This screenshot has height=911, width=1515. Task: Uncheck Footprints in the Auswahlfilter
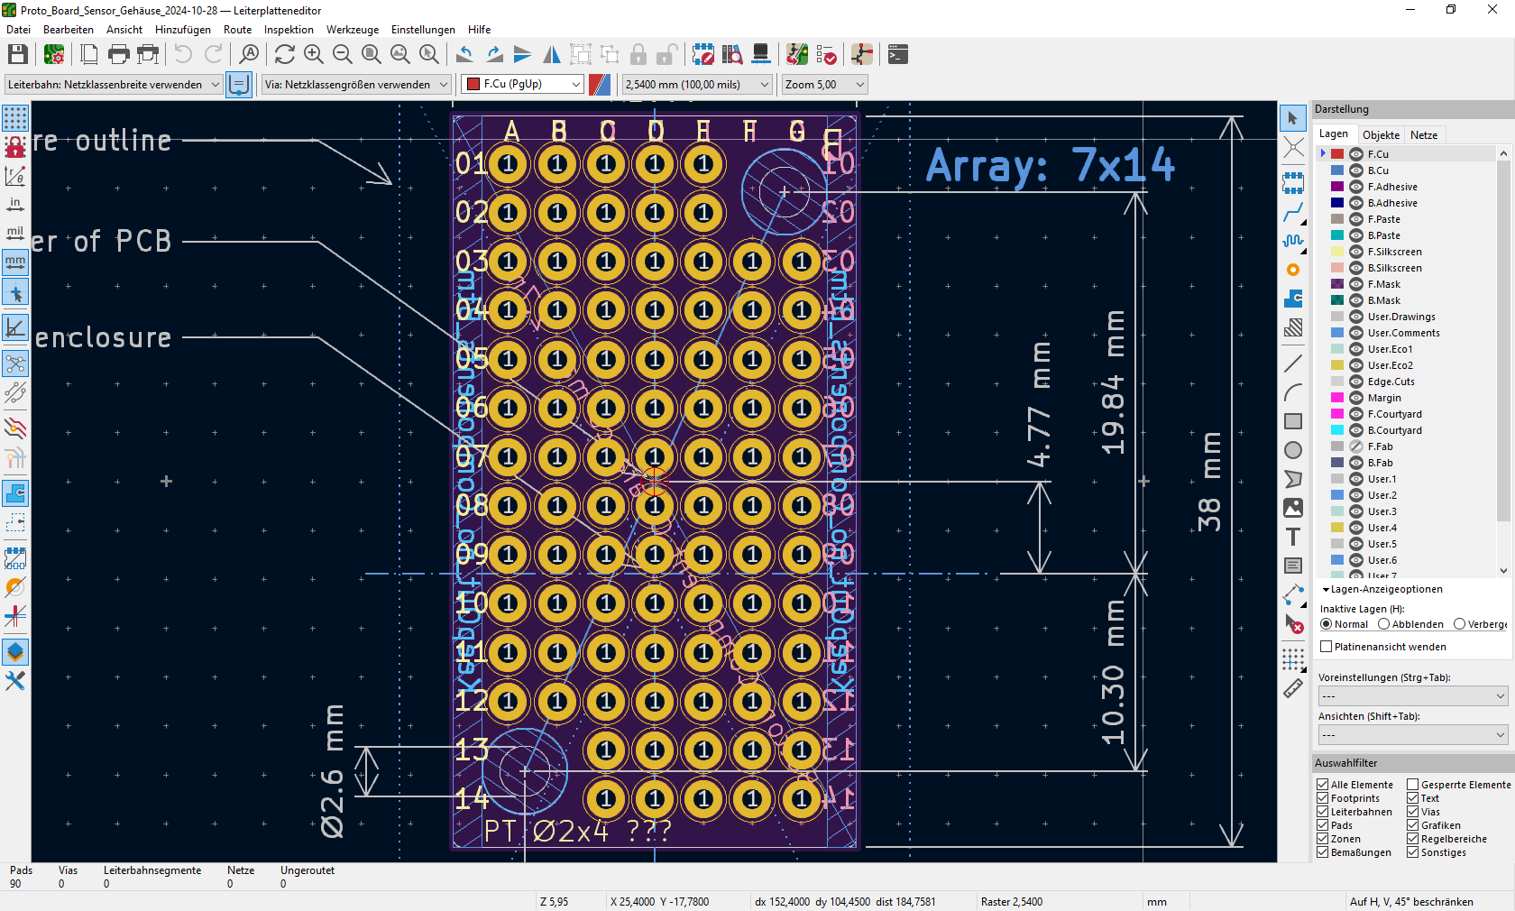(1323, 798)
